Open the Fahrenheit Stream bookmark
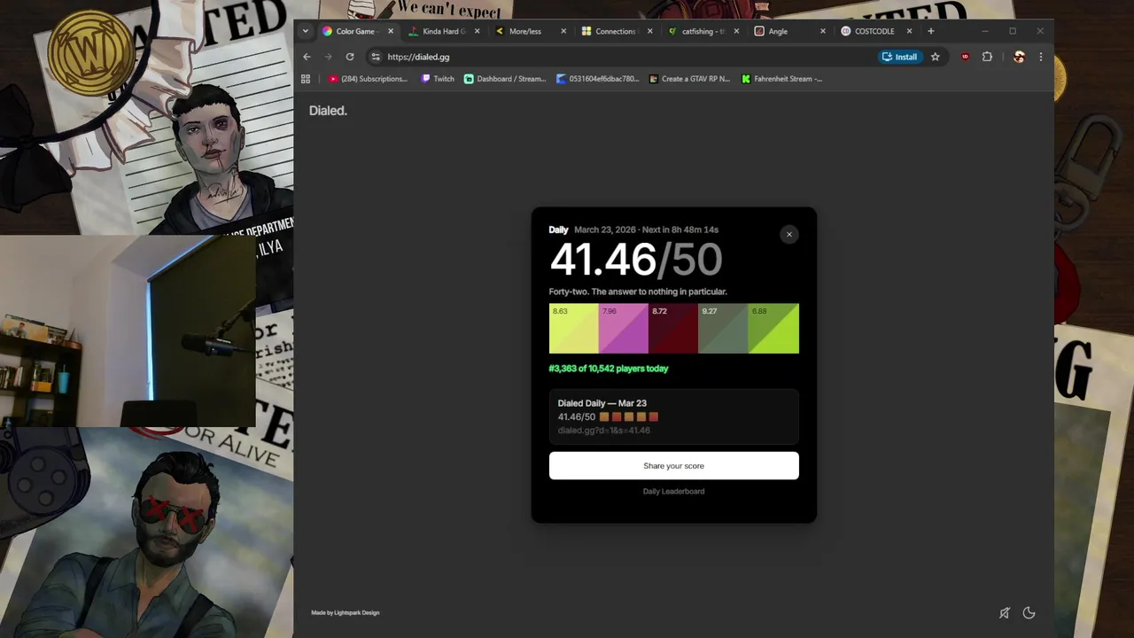Viewport: 1134px width, 638px height. click(781, 79)
